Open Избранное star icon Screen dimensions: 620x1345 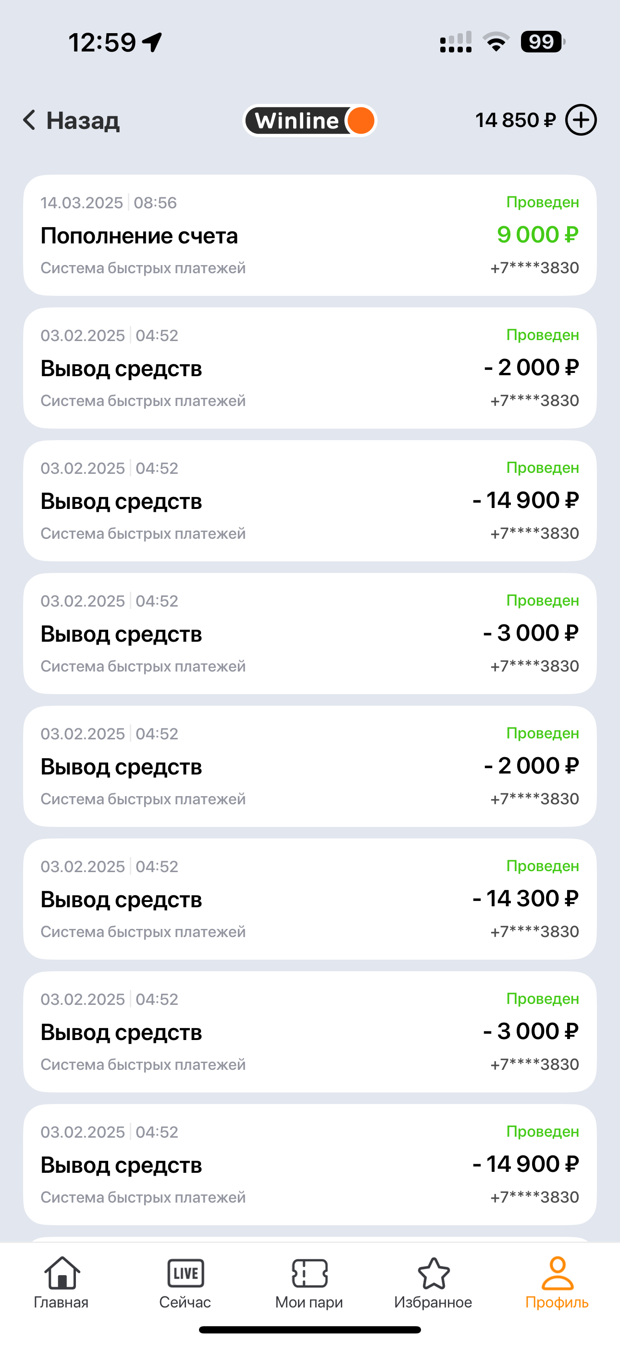(433, 1273)
